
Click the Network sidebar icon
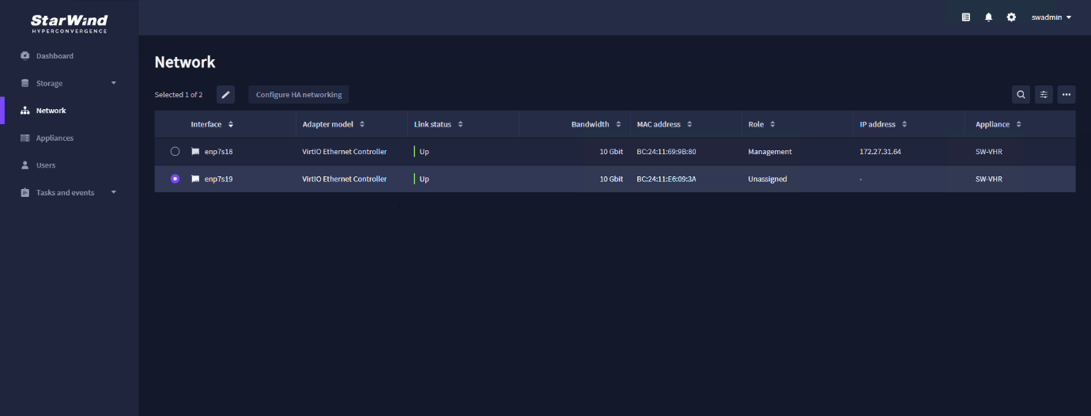pyautogui.click(x=25, y=111)
